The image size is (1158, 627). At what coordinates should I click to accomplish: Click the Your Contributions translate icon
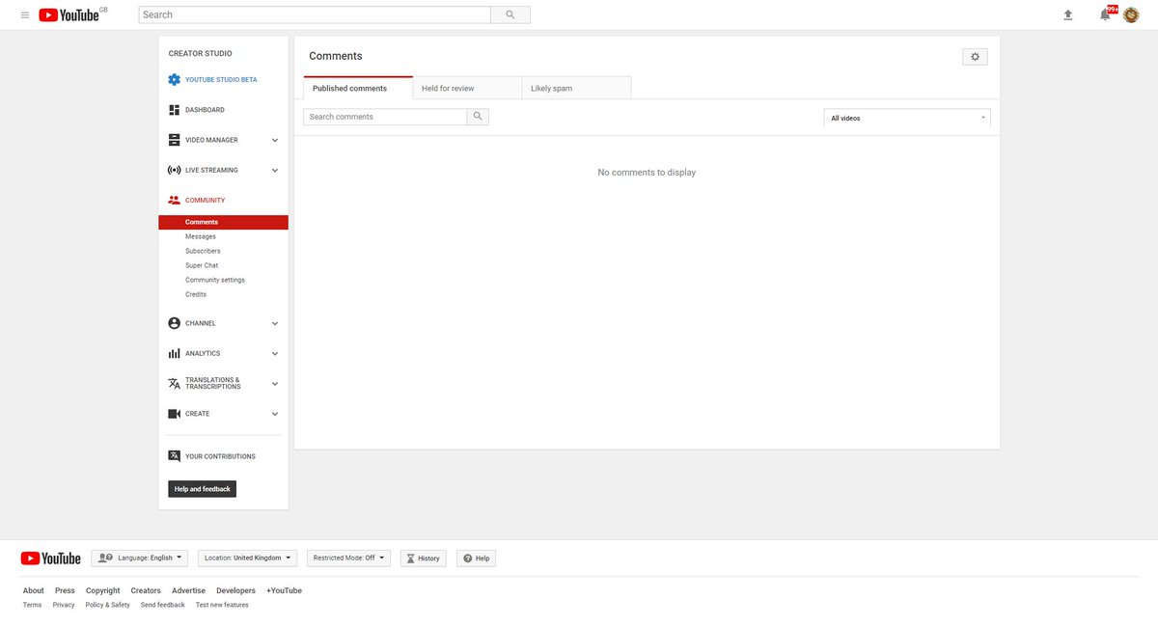174,455
